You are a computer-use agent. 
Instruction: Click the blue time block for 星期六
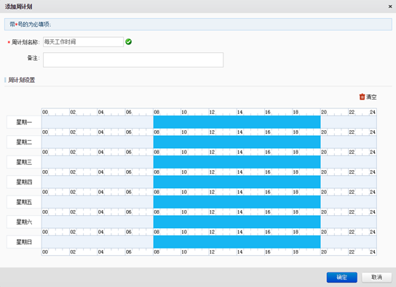(237, 222)
